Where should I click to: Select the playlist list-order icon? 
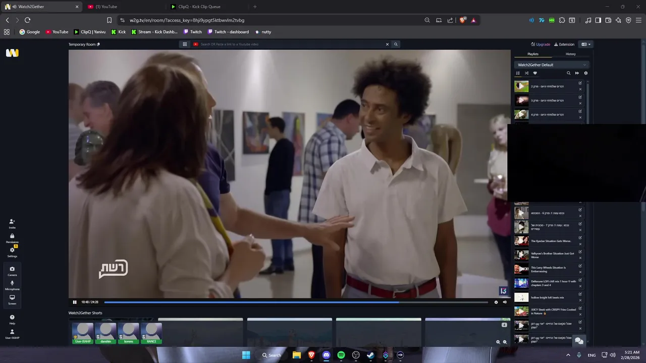518,73
